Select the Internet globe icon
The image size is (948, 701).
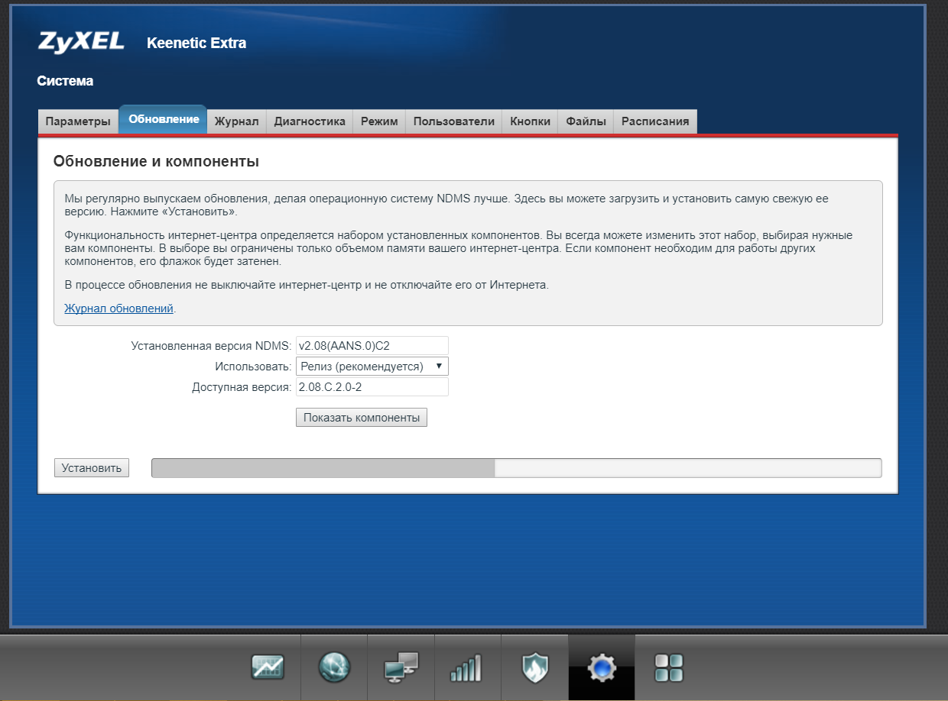pos(334,667)
